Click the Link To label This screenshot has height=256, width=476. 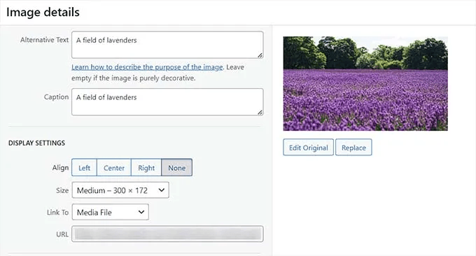pos(57,213)
